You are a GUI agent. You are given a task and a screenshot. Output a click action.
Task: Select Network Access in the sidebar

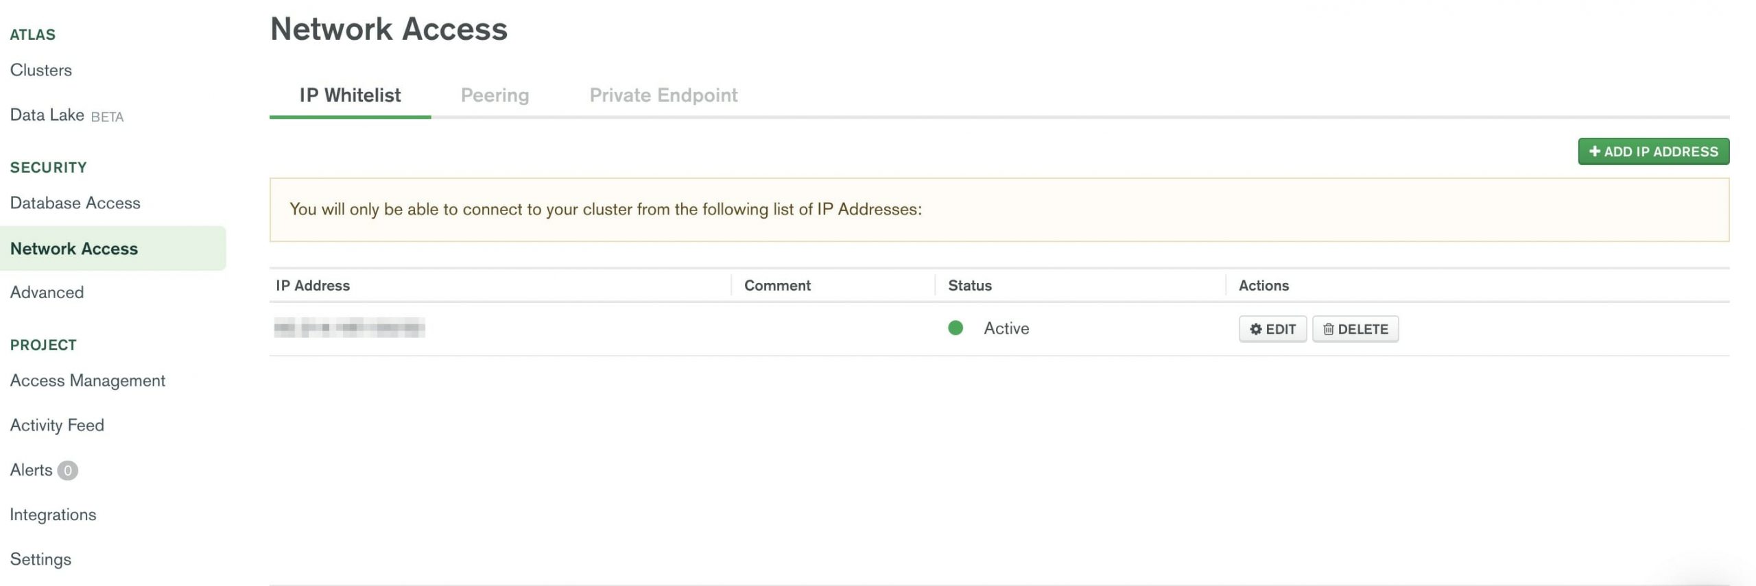[74, 249]
